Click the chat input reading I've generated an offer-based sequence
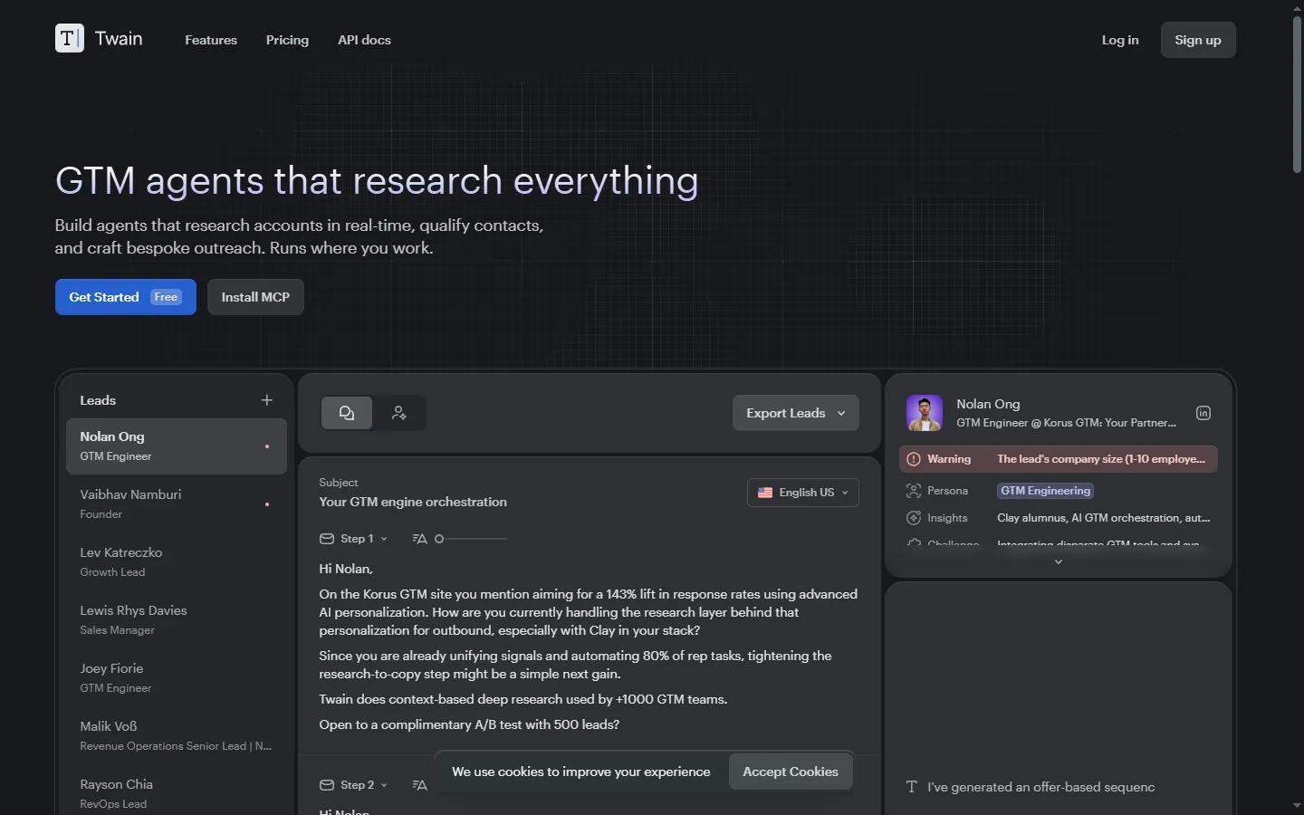 (x=1040, y=787)
